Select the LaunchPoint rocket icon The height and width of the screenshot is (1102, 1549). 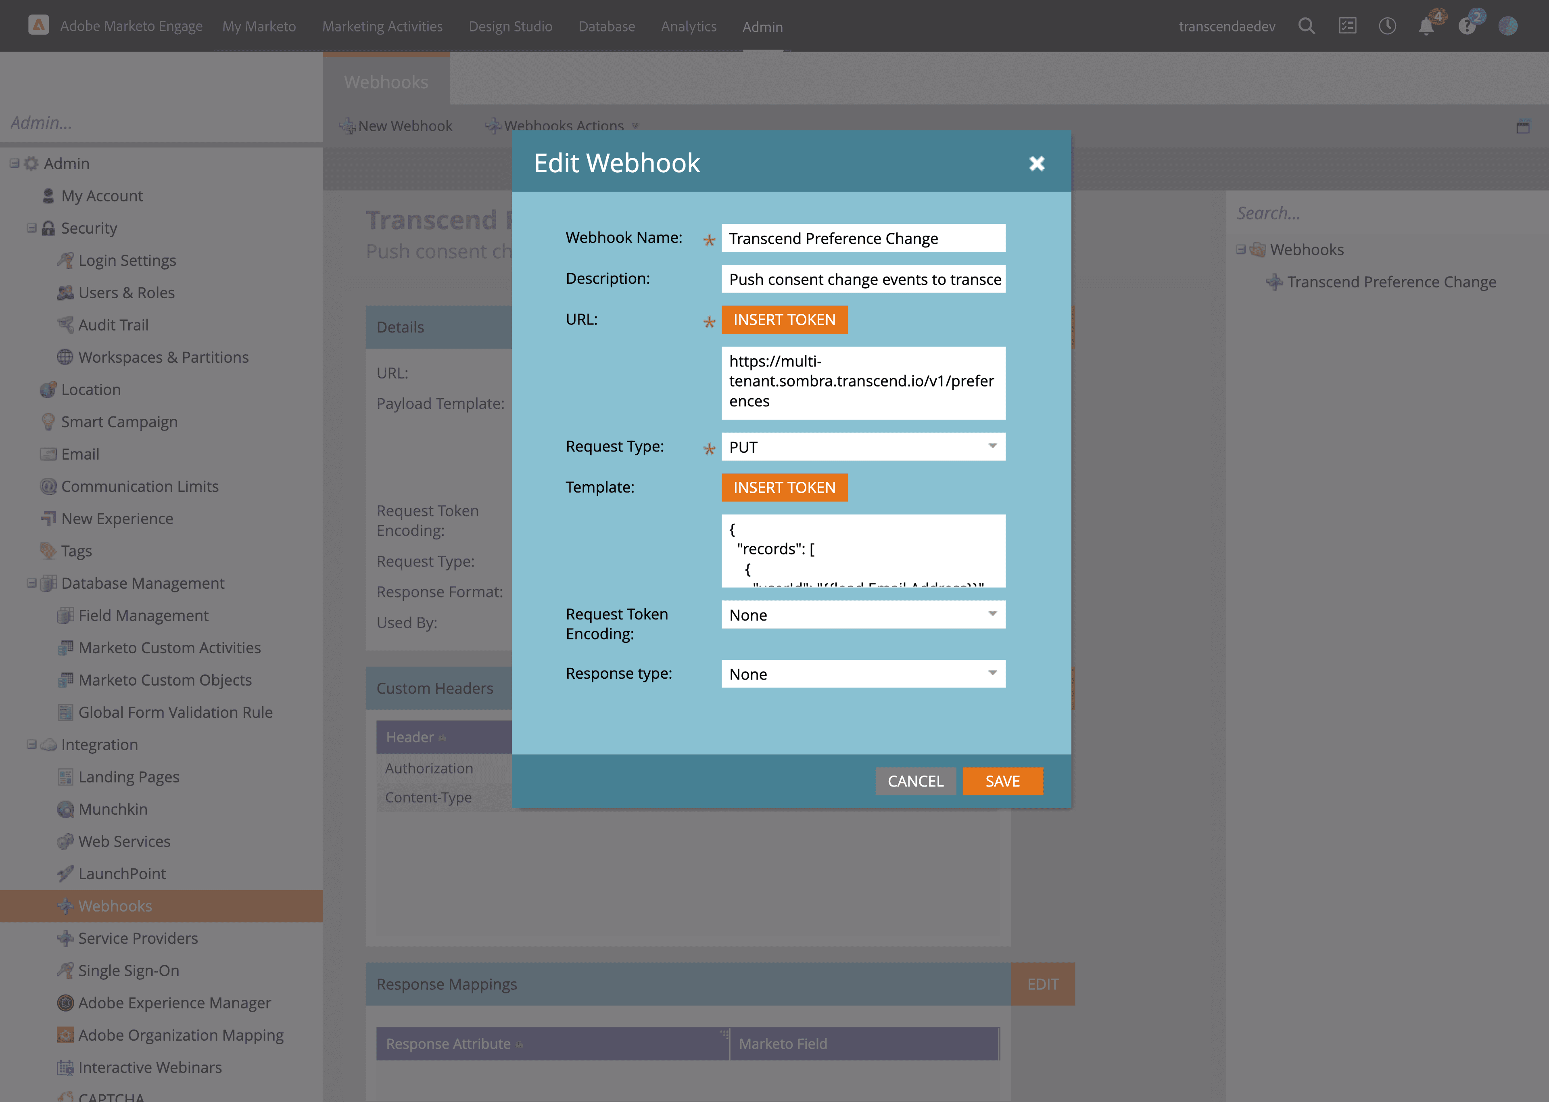pyautogui.click(x=66, y=873)
